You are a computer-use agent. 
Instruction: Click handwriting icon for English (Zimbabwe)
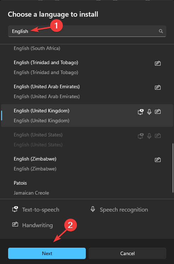click(157, 159)
